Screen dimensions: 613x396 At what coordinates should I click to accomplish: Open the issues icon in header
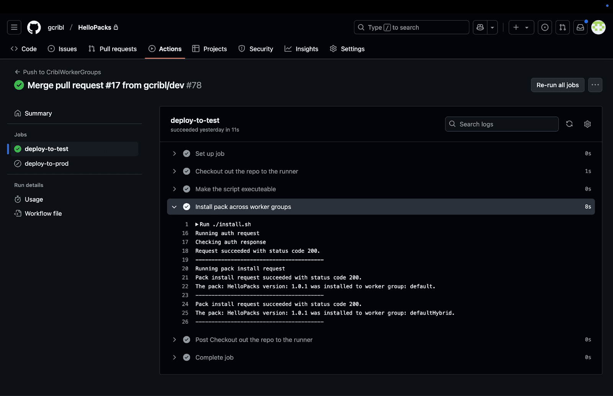[545, 28]
